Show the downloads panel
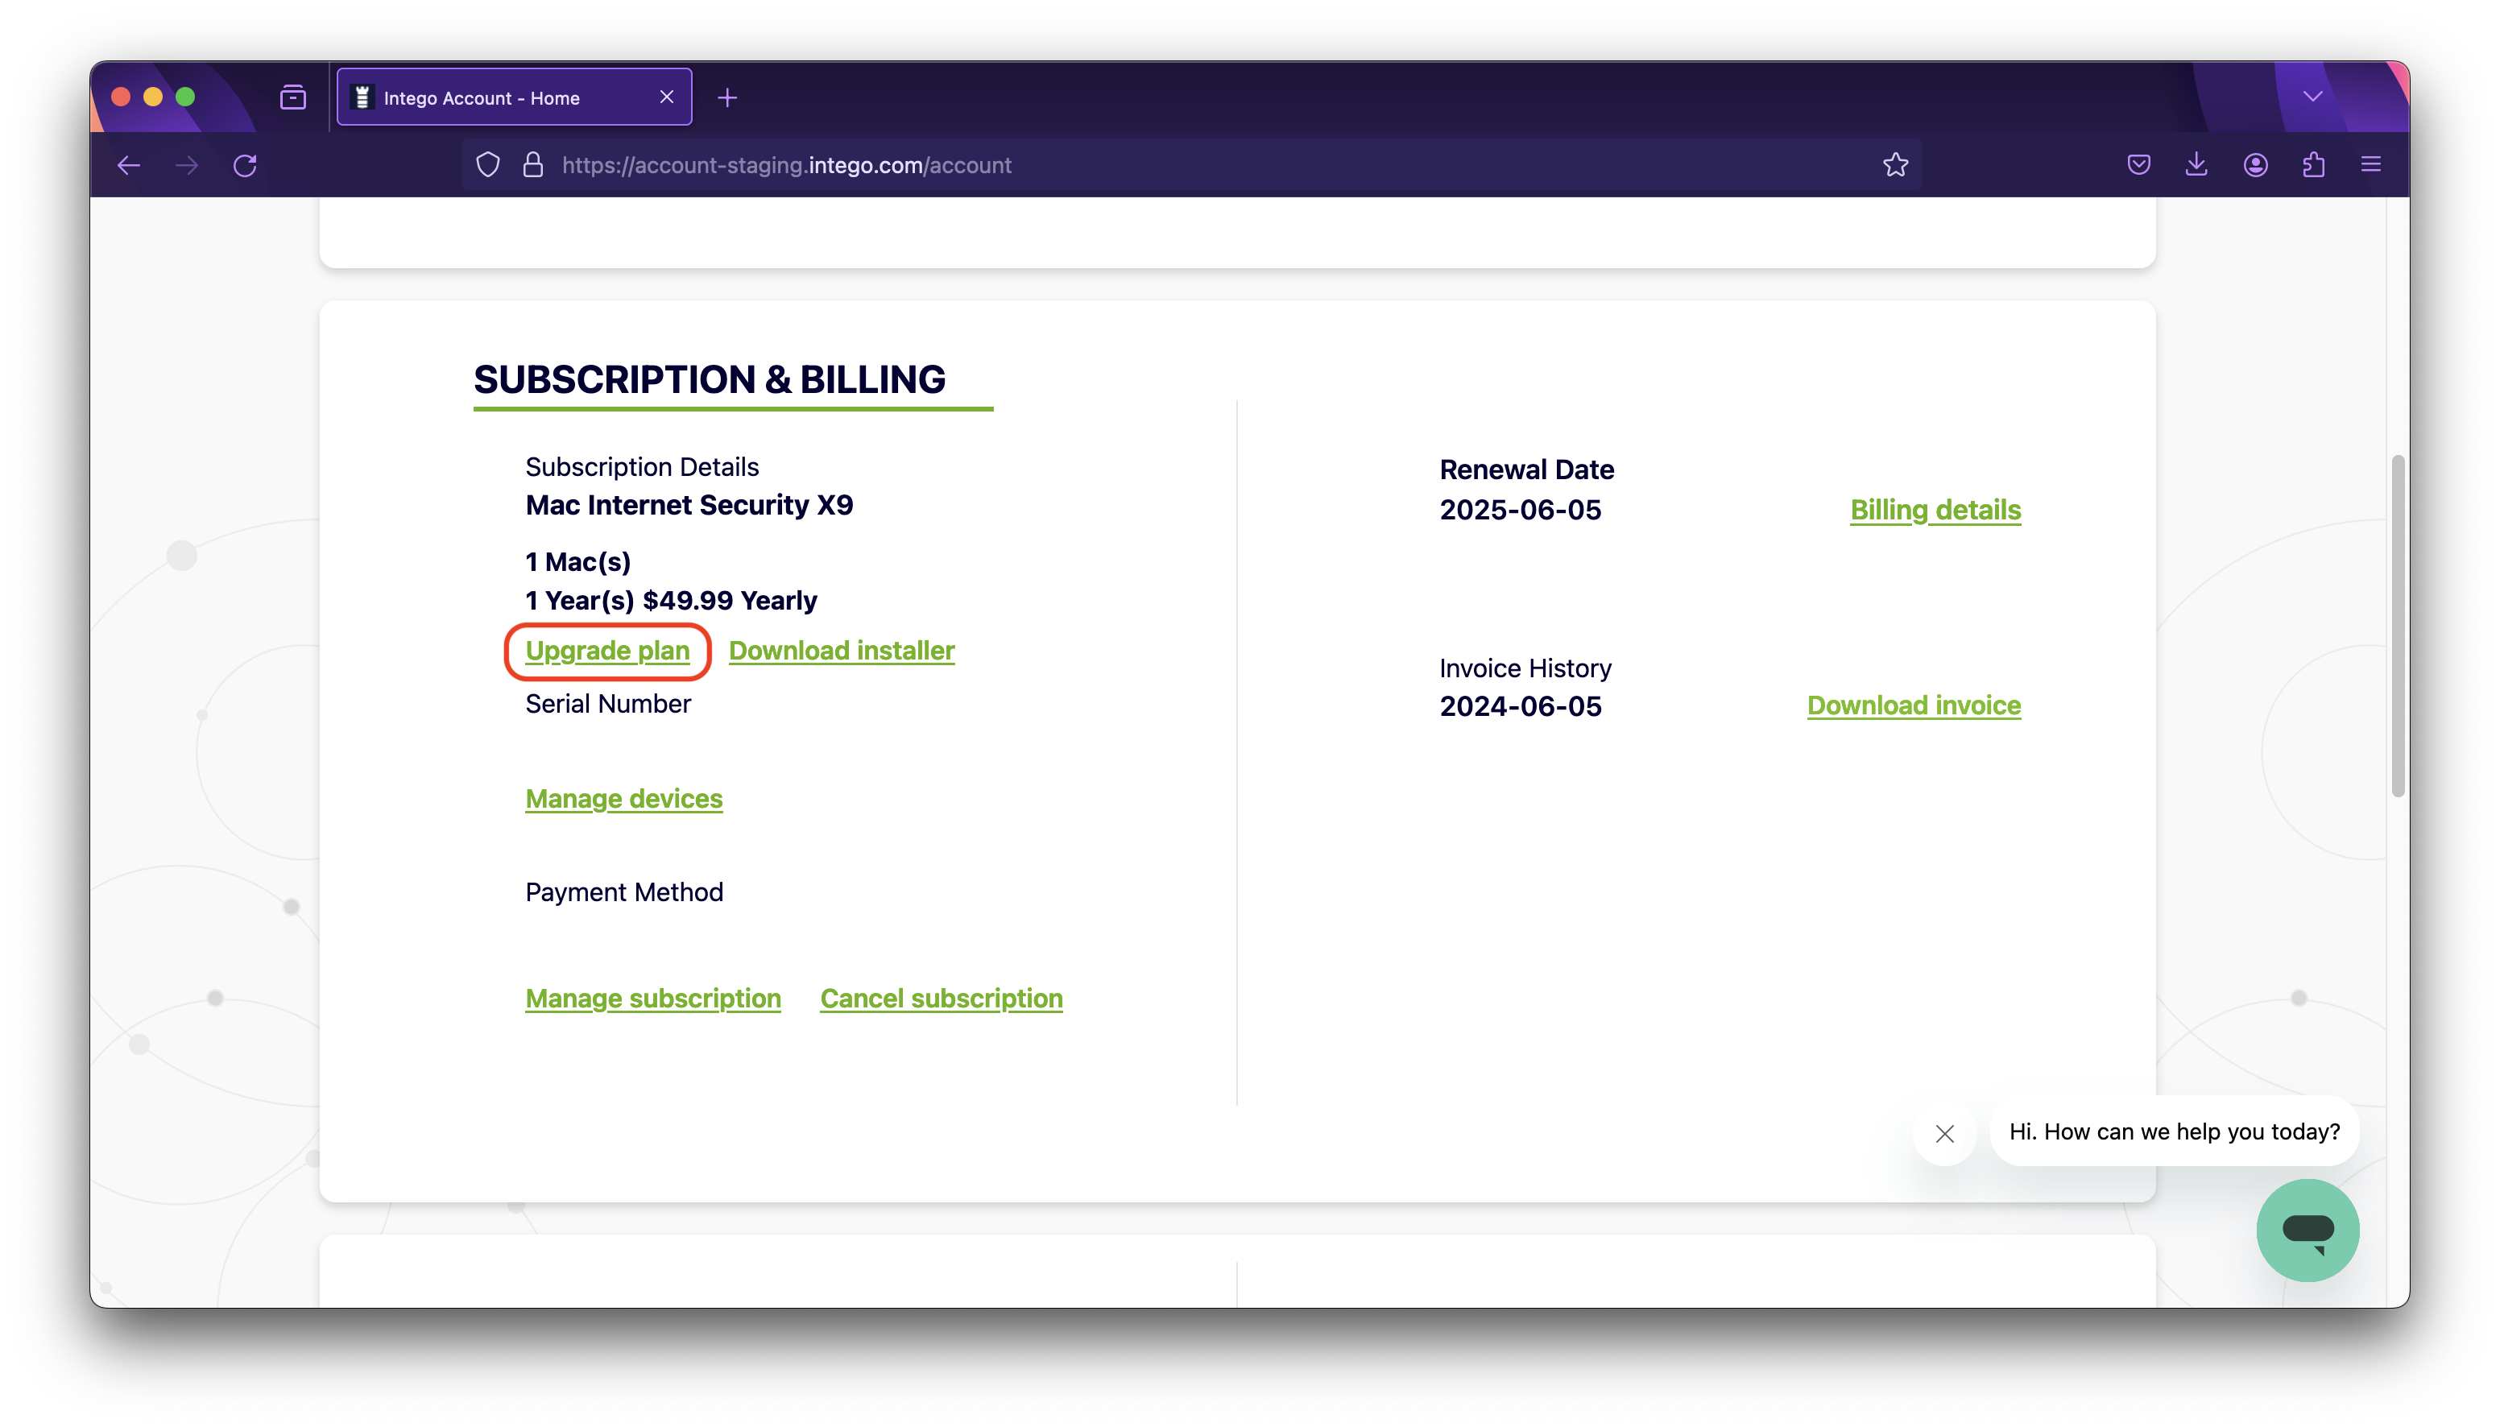The image size is (2500, 1427). point(2196,164)
